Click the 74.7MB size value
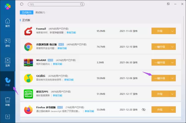 point(101,47)
